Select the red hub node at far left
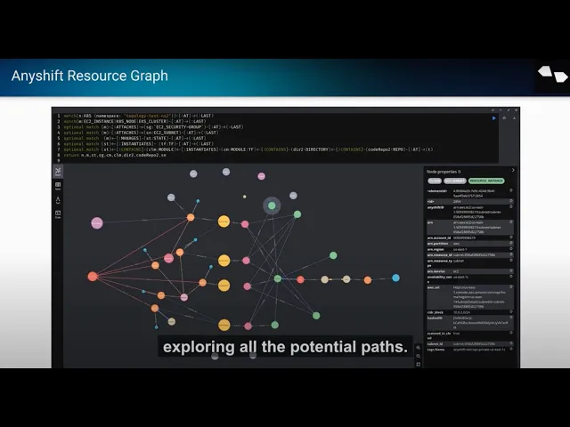This screenshot has height=427, width=570. coord(93,277)
